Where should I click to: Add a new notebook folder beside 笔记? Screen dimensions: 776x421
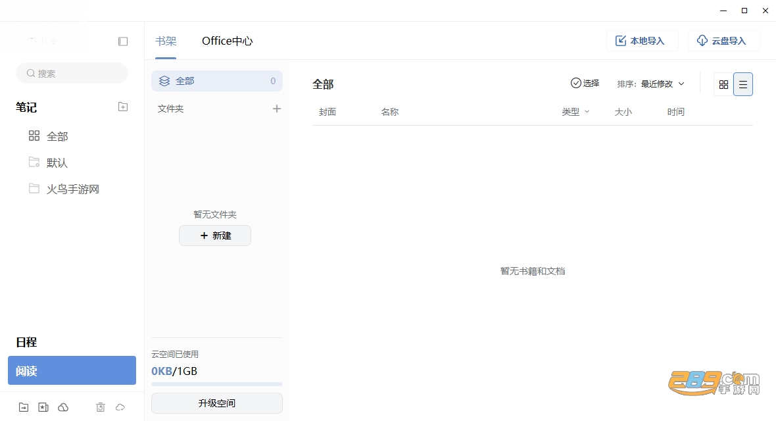coord(123,107)
